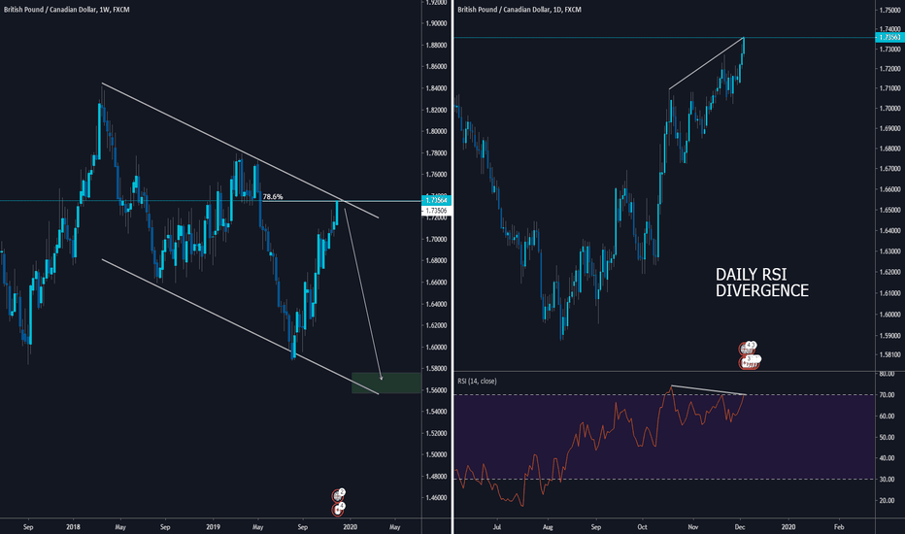Select the white downward projection arrow
905x534 pixels.
tap(364, 291)
